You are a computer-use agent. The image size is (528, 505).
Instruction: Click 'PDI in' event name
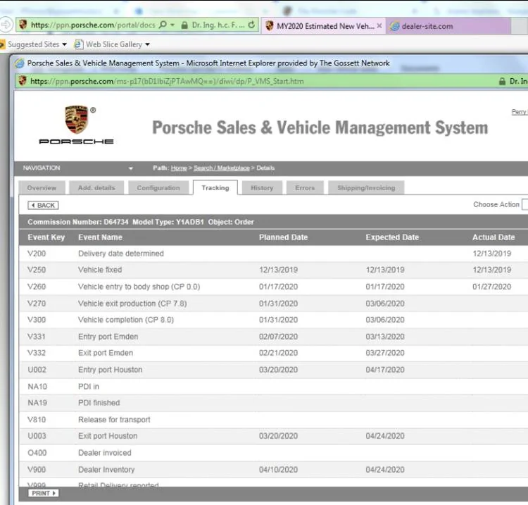89,386
